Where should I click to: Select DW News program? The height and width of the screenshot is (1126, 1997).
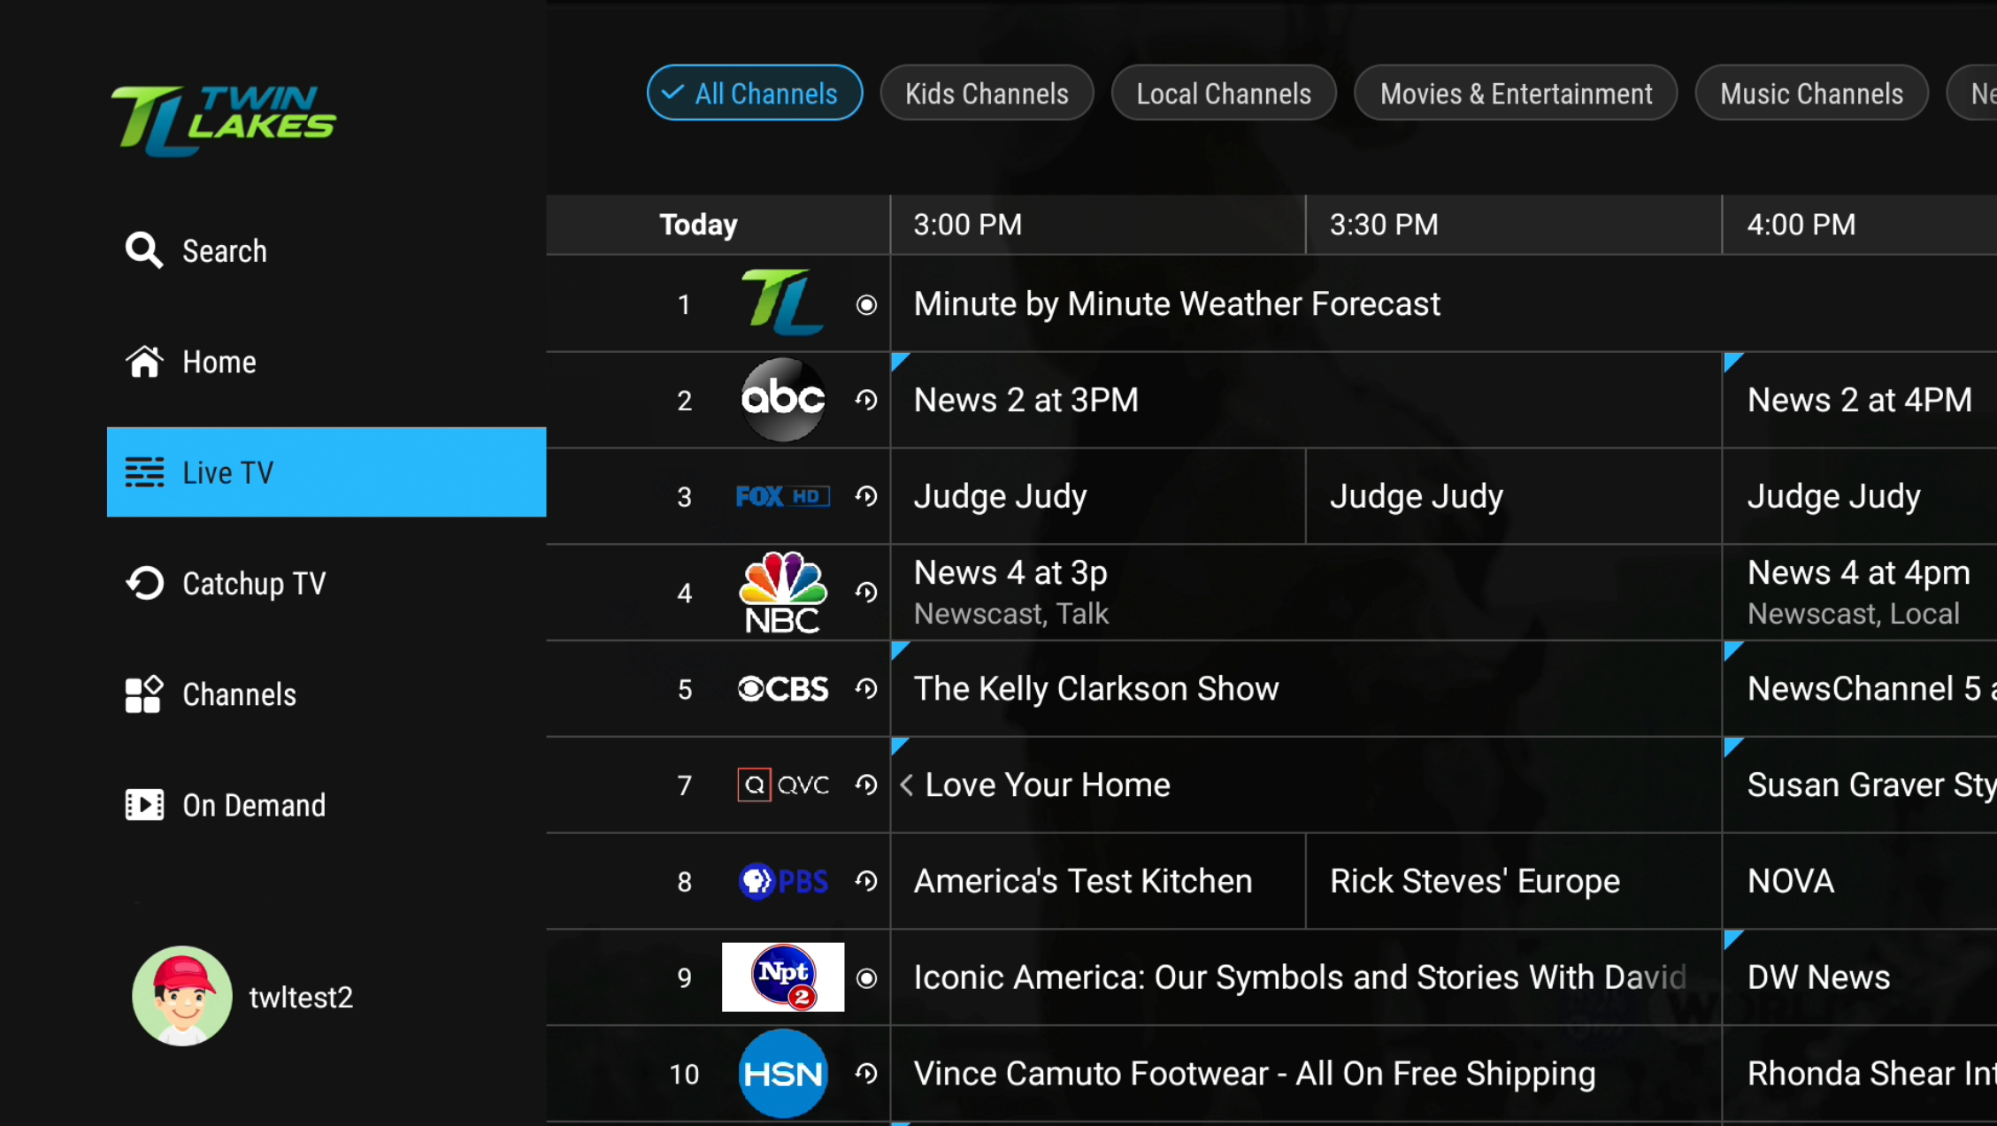tap(1860, 977)
